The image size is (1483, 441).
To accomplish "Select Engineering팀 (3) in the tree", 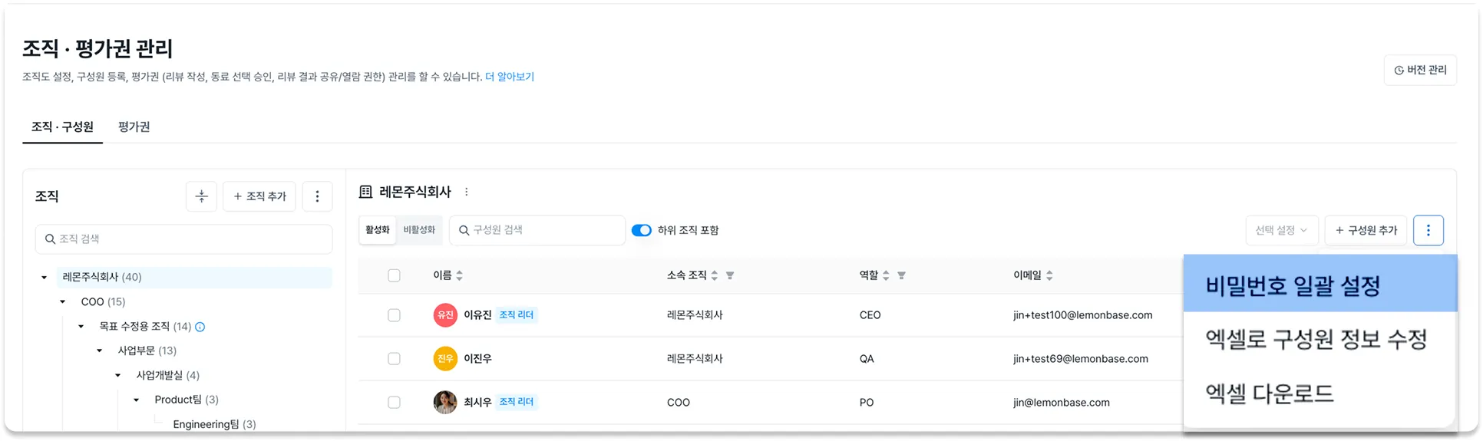I will tap(214, 424).
